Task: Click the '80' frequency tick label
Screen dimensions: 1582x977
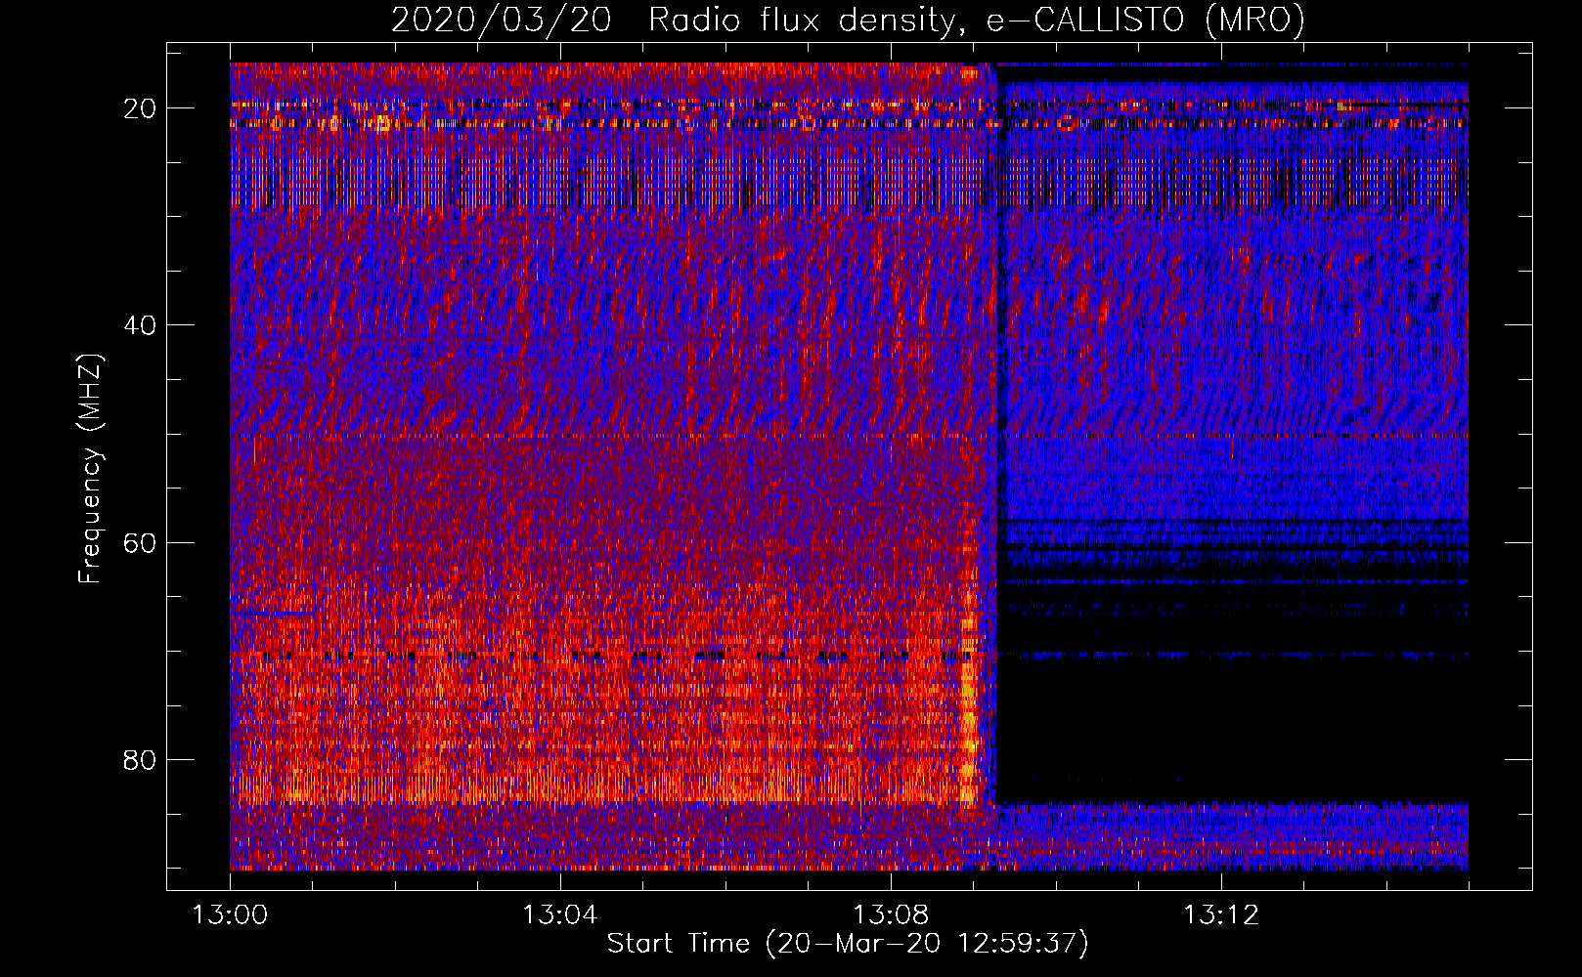Action: [x=140, y=759]
